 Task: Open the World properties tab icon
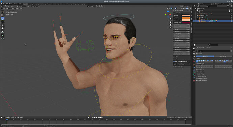(194, 62)
